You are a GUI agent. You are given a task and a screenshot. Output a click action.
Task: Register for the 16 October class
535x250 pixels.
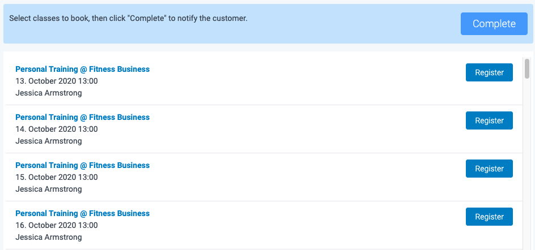[489, 217]
